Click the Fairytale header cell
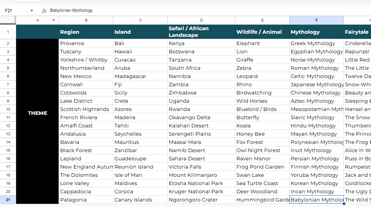The image size is (371, 207). [357, 32]
